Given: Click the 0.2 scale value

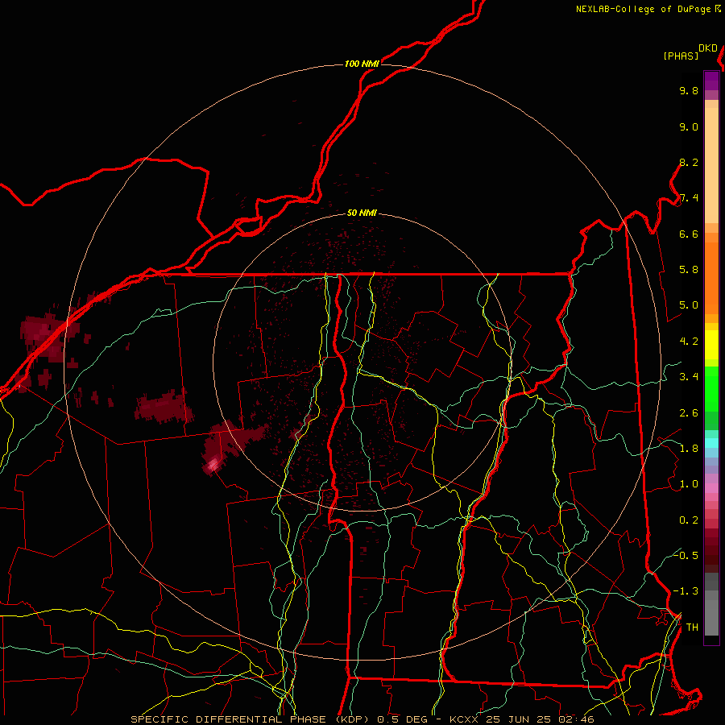Looking at the screenshot, I should click(x=689, y=520).
